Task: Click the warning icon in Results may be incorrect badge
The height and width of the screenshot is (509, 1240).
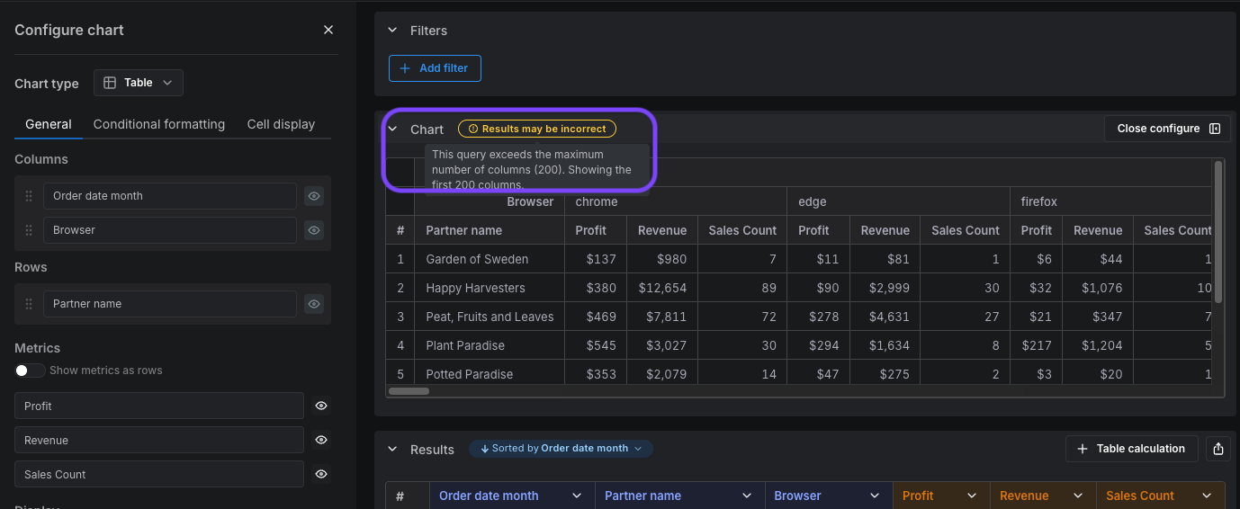Action: [473, 129]
